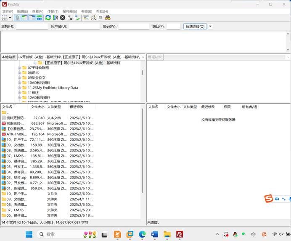
Task: Open the 传输(T) menu
Action: point(53,11)
